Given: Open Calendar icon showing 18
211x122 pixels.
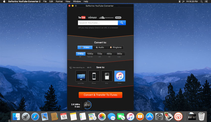Looking at the screenshot, I should pos(64,116).
